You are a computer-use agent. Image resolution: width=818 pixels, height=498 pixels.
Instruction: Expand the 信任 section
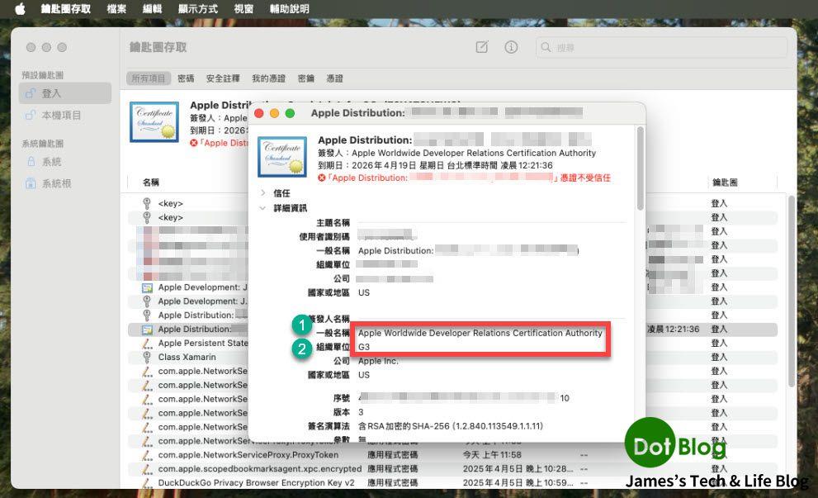click(263, 192)
